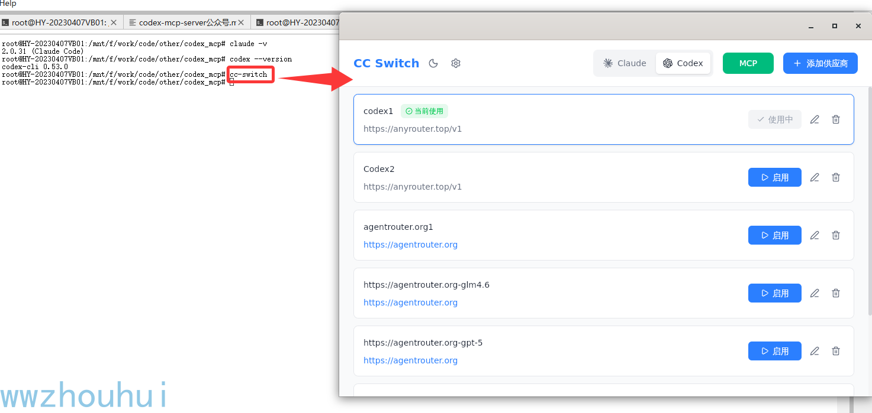Delete the agentrouter.org-gpt-5 provider
Screen dimensions: 872x413
point(836,351)
